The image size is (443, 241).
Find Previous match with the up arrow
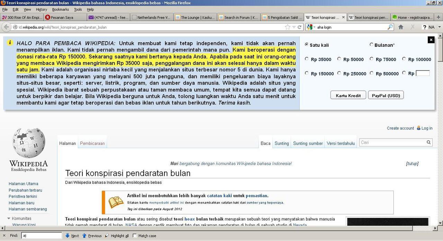point(92,235)
